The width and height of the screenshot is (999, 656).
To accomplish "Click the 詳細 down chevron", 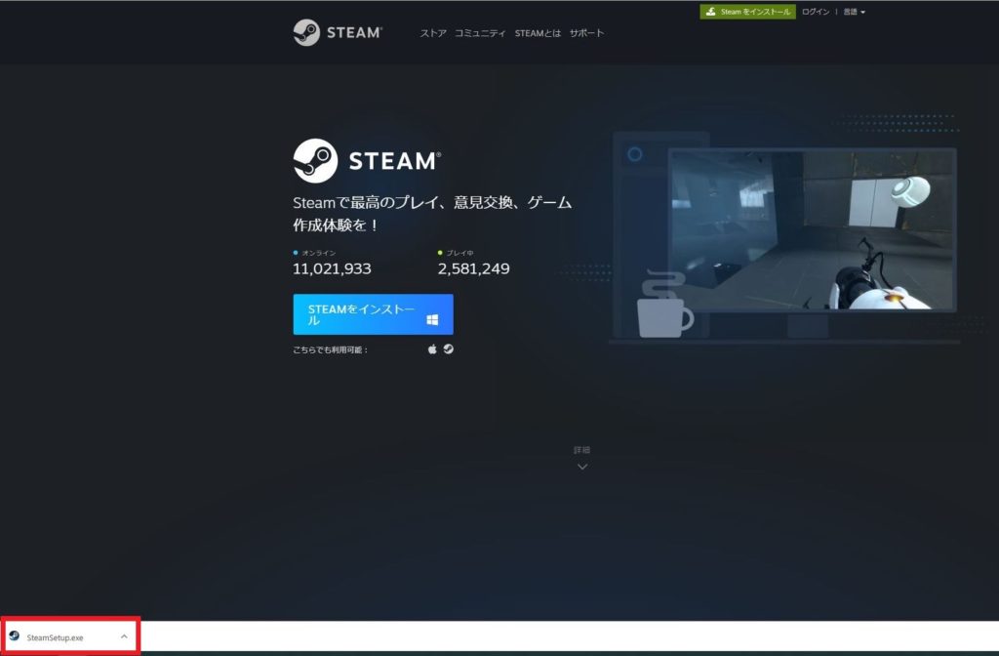I will coord(581,467).
